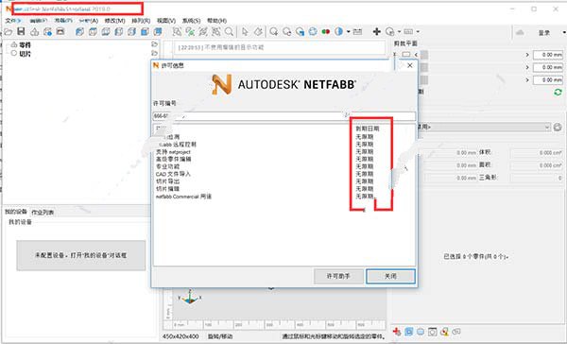Select the isometric cube view icon
567x344 pixels.
(x=158, y=32)
